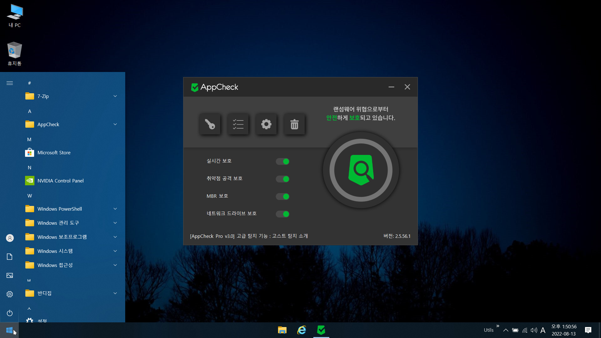Select the 휴지통 recycle bin desktop icon

click(14, 54)
